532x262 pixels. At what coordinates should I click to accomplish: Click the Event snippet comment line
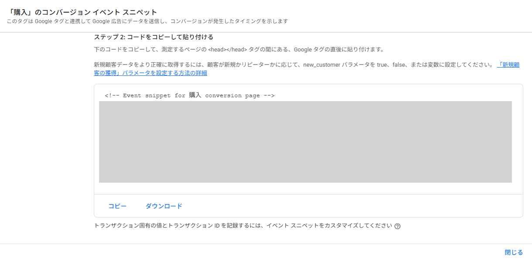click(189, 95)
